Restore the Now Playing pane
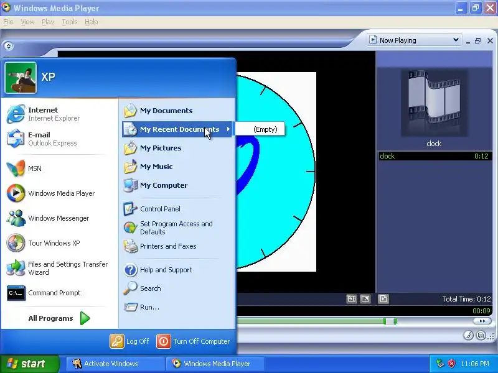Viewport: 498px width, 373px height. 477,40
